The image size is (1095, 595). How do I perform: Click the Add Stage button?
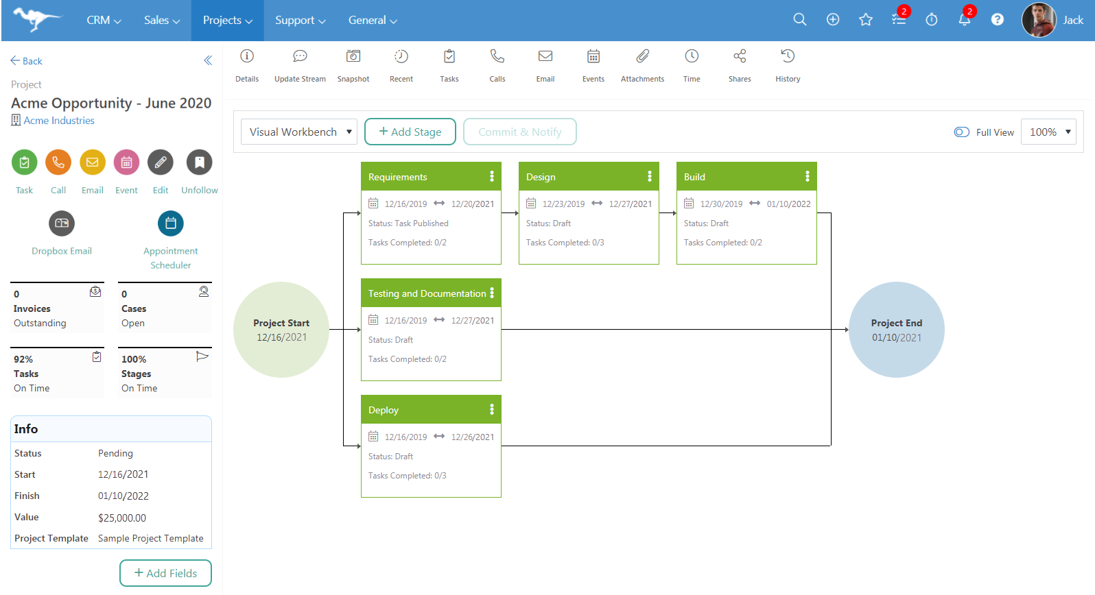(410, 132)
